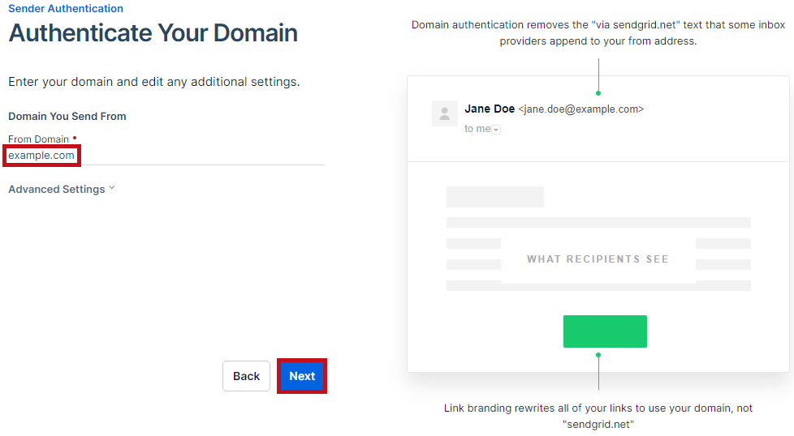The height and width of the screenshot is (436, 794).
Task: Click the grey placeholder title bar in preview
Action: click(x=494, y=197)
